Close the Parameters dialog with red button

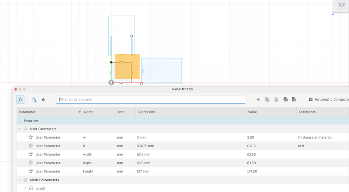click(16, 89)
